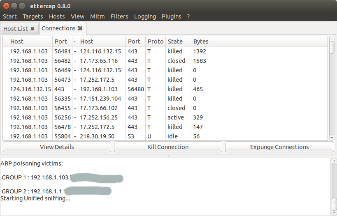337x216 pixels.
Task: Select the connection row with port 56473
Action: (x=165, y=80)
